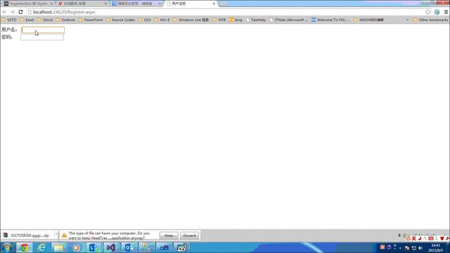
Task: Expand the downloaded zip file options arrow
Action: click(56, 235)
